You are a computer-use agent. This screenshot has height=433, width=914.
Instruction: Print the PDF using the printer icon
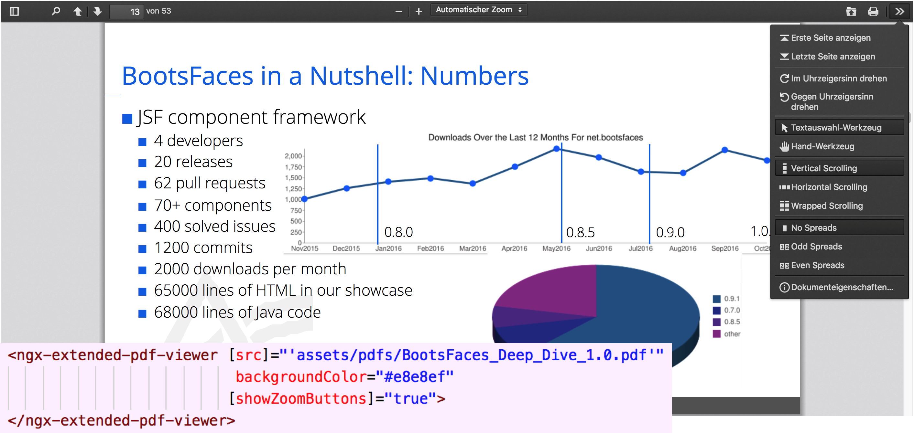874,11
